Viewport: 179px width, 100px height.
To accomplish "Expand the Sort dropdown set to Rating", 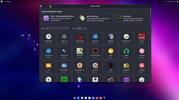I will (x=81, y=28).
